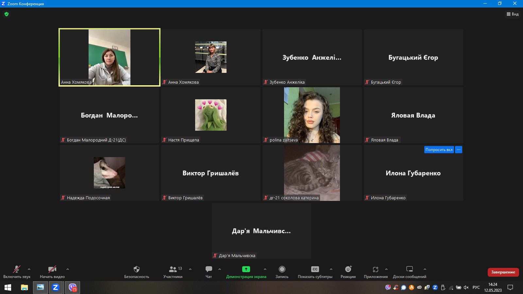Enable Показать субтитры captions

(315, 272)
